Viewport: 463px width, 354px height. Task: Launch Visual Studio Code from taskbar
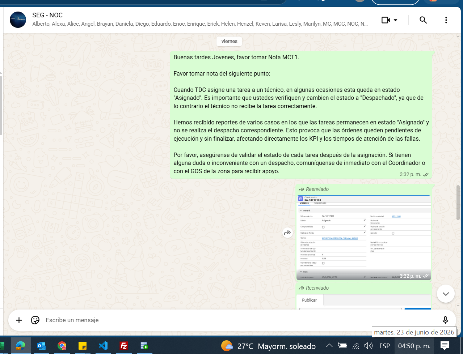(x=103, y=346)
